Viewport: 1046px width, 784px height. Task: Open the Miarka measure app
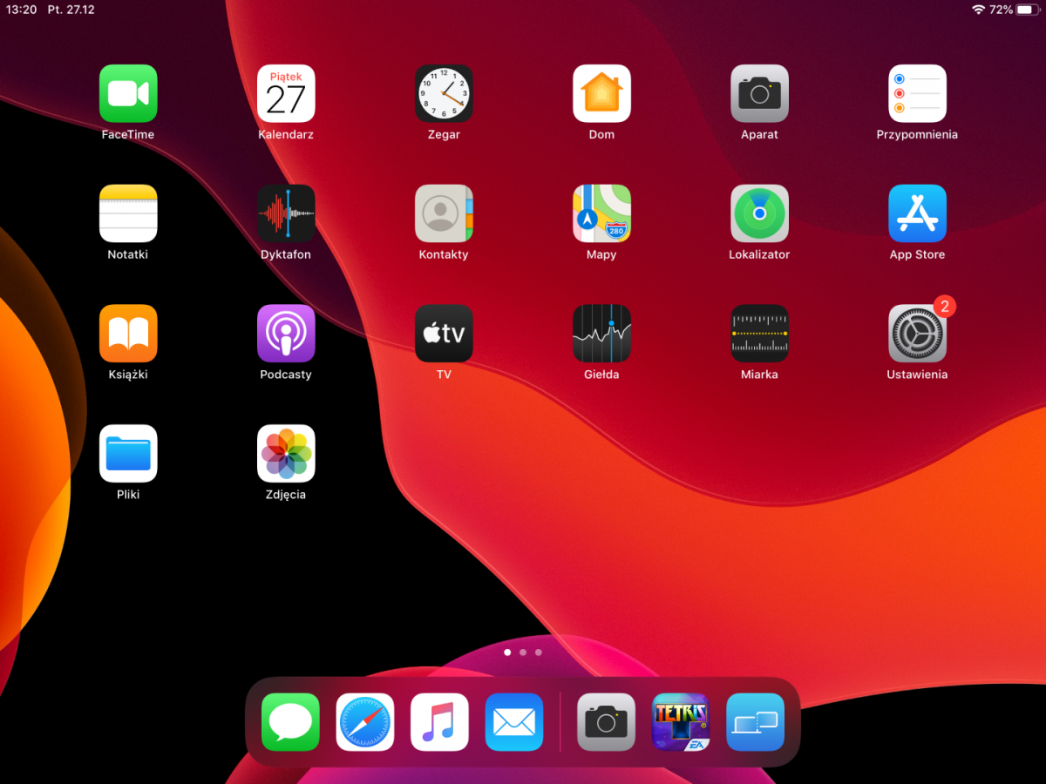tap(759, 334)
